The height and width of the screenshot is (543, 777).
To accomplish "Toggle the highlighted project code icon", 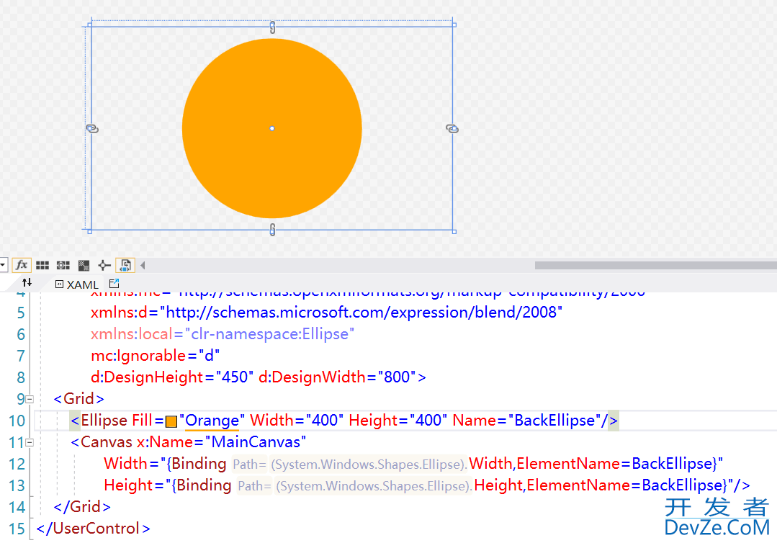I will pos(125,265).
